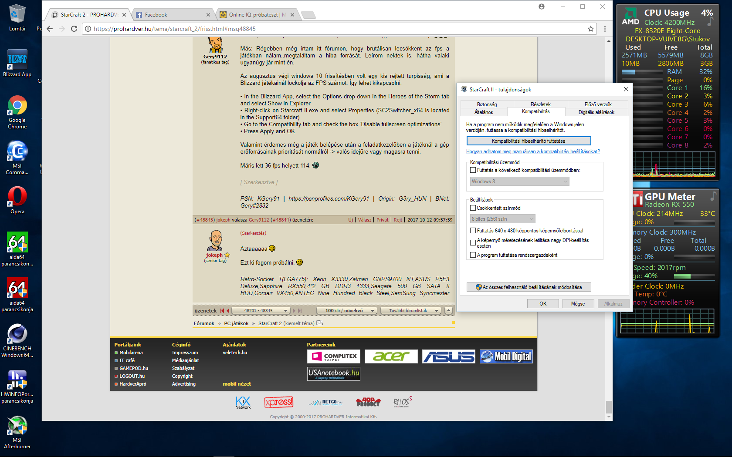Open HWiNFO Portable desktop shortcut
This screenshot has height=457, width=732.
17,386
